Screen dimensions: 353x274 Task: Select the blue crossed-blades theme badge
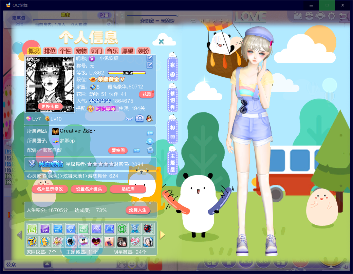(135, 229)
